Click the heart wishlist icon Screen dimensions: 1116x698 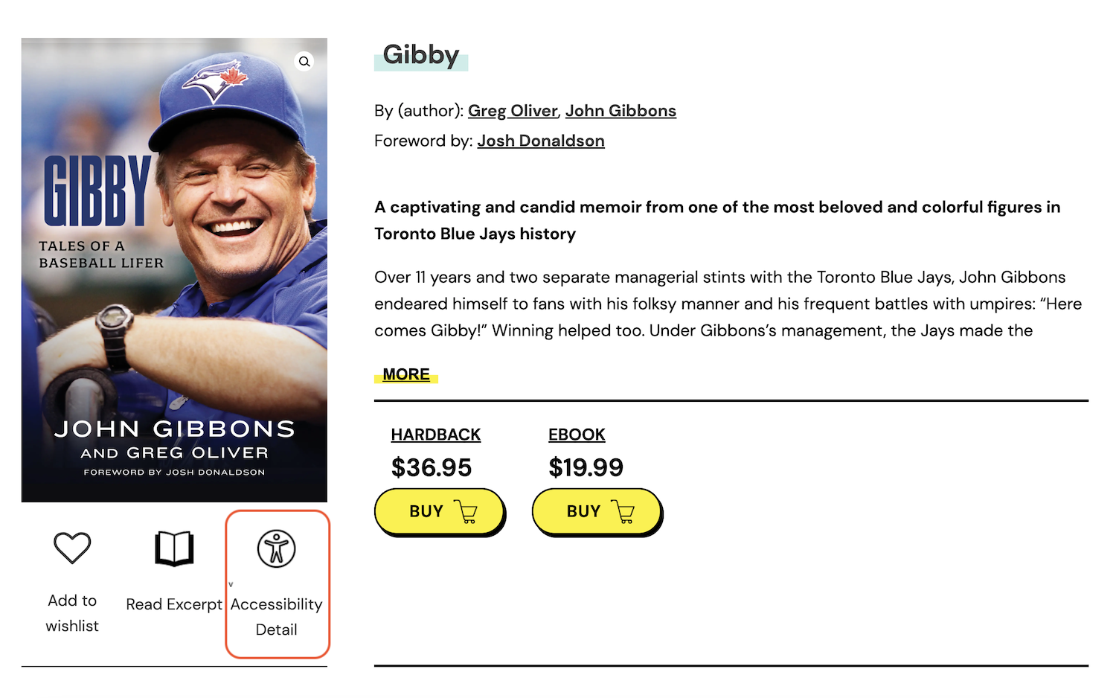[72, 548]
